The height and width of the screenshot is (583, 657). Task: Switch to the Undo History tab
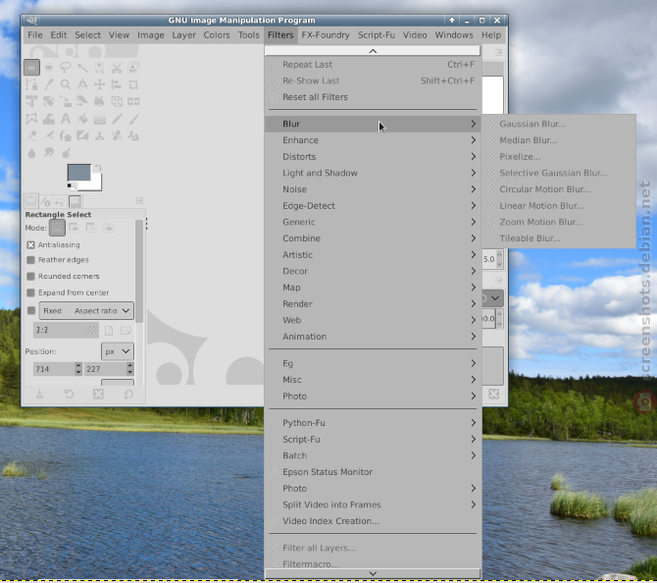(60, 202)
